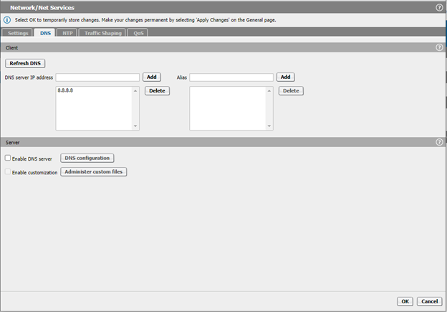The width and height of the screenshot is (447, 312).
Task: Switch to the Settings tab
Action: pos(18,33)
